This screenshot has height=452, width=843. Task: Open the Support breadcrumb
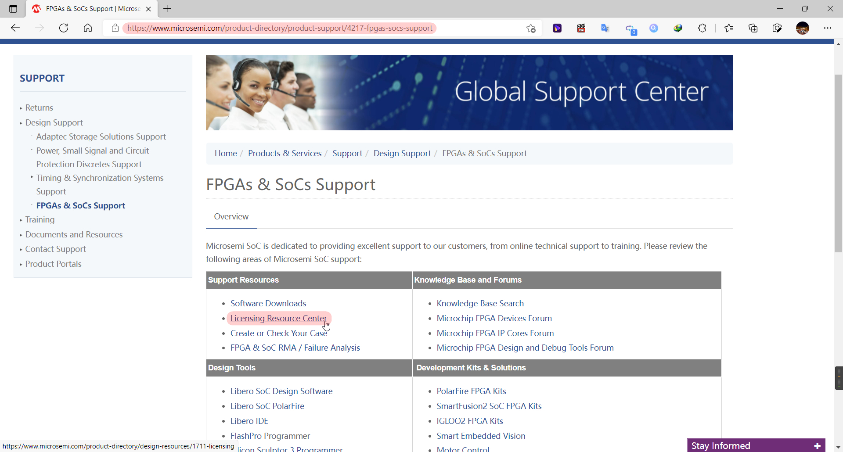(347, 153)
